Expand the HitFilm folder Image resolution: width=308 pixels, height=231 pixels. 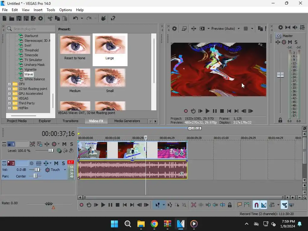9,108
